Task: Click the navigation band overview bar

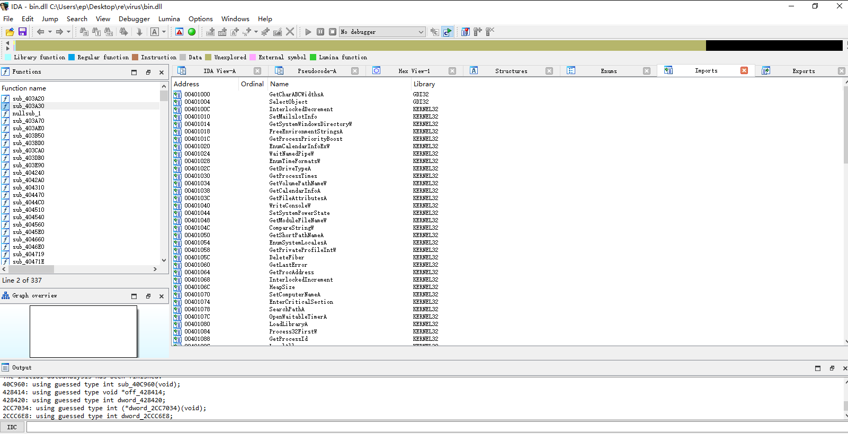Action: pos(429,46)
